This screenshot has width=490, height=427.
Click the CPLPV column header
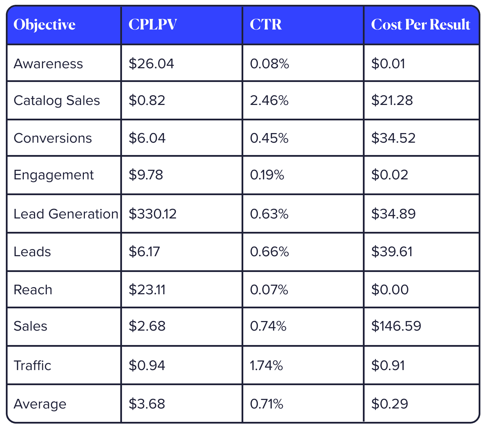click(153, 25)
